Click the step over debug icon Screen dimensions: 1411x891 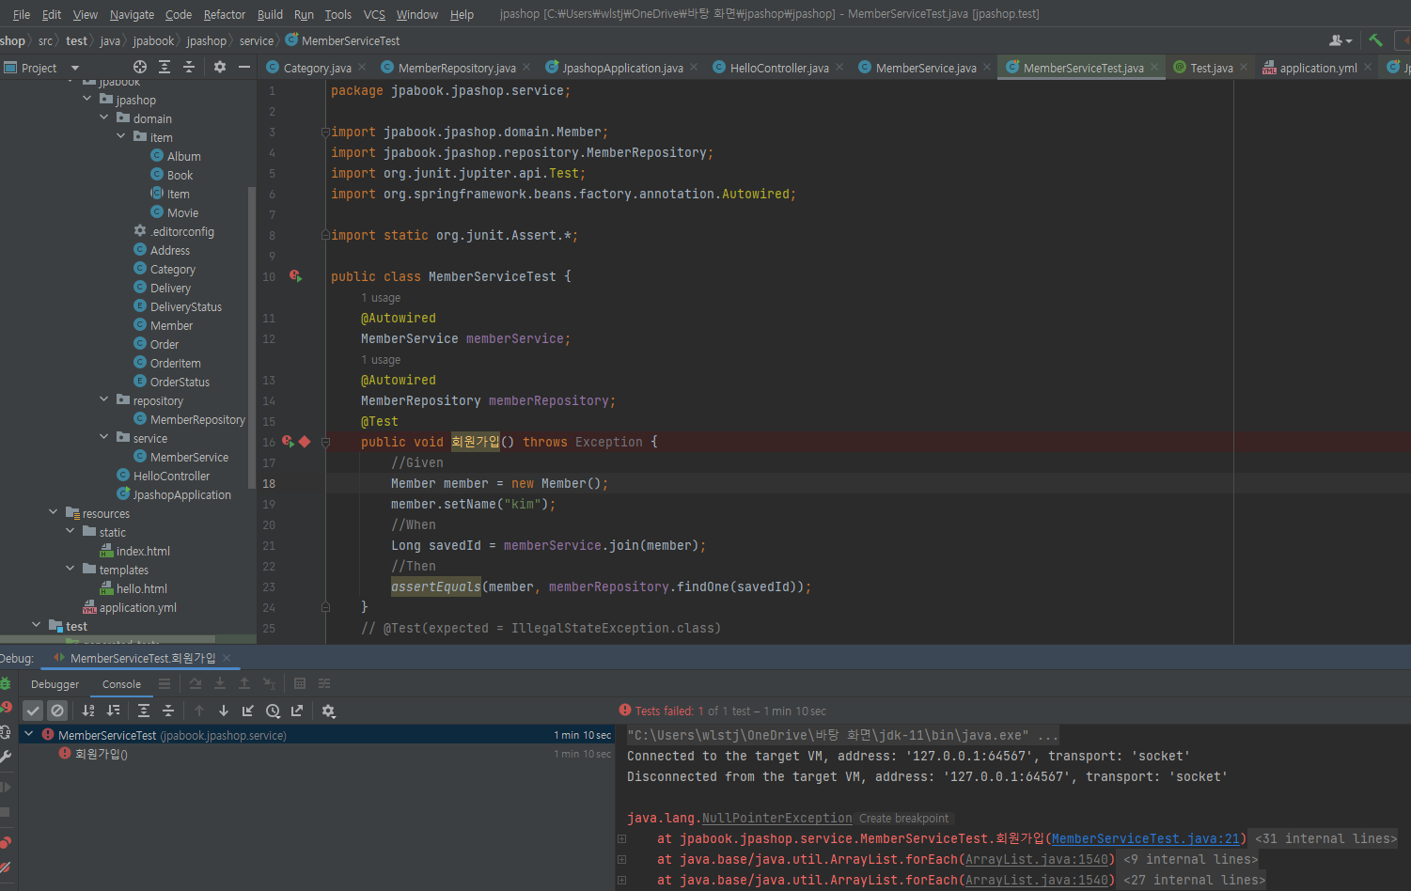(196, 683)
